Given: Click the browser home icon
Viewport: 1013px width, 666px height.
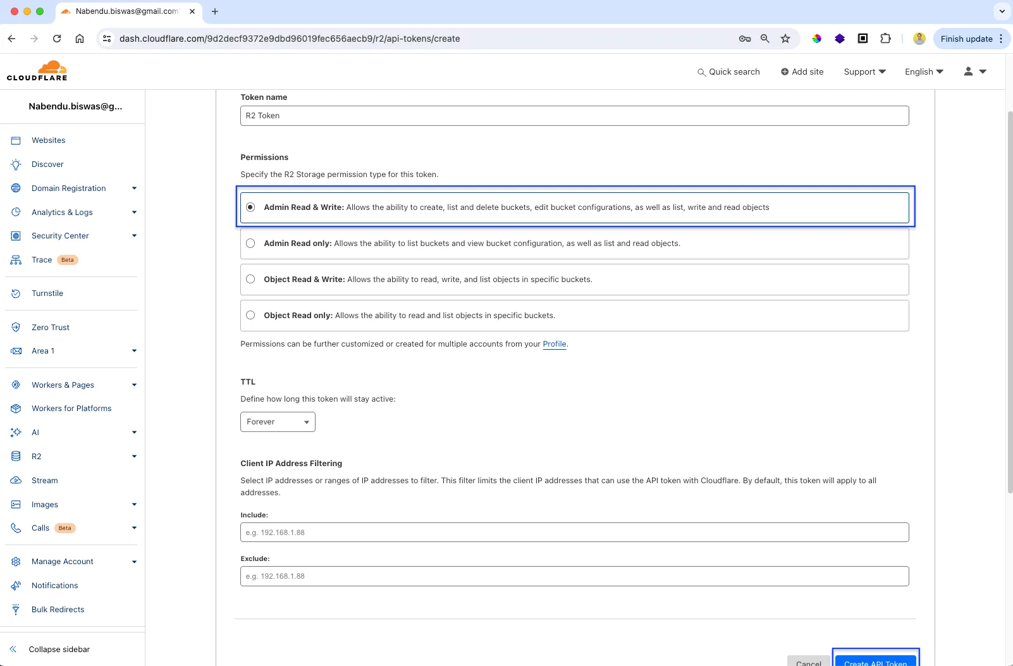Looking at the screenshot, I should [x=80, y=39].
